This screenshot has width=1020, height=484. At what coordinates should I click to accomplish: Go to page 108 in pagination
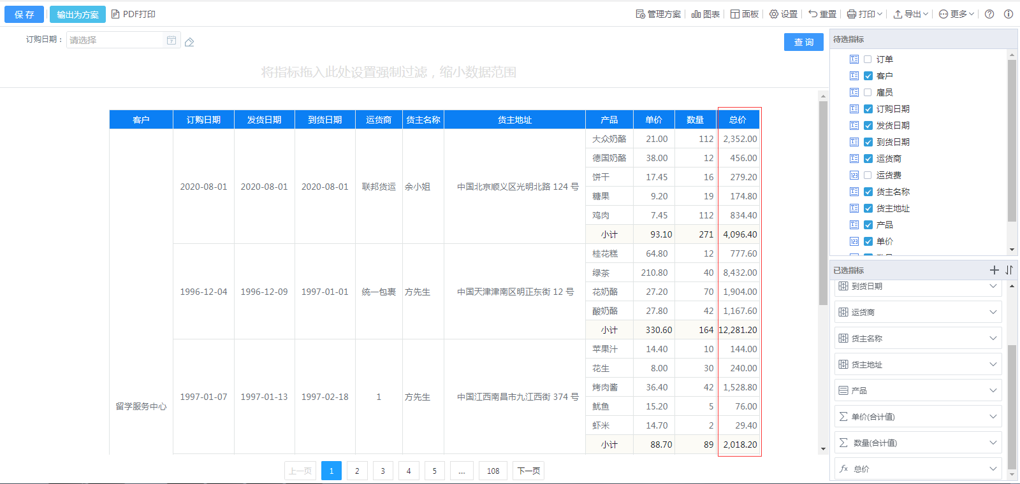[x=493, y=471]
